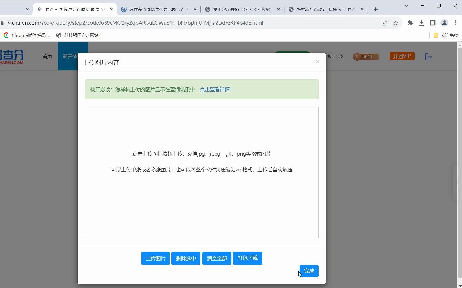Open the 科技强国官方网站 bookmark
This screenshot has height=288, width=462.
(77, 35)
